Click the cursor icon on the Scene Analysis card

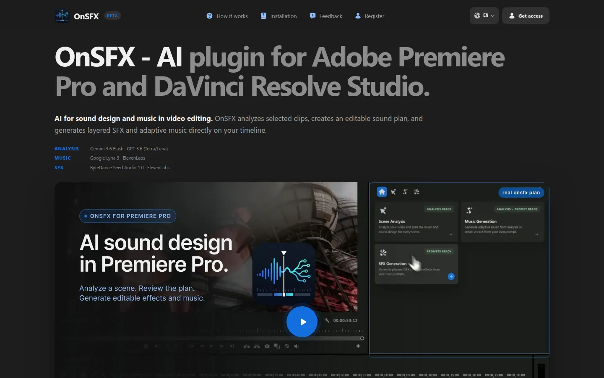pos(383,210)
